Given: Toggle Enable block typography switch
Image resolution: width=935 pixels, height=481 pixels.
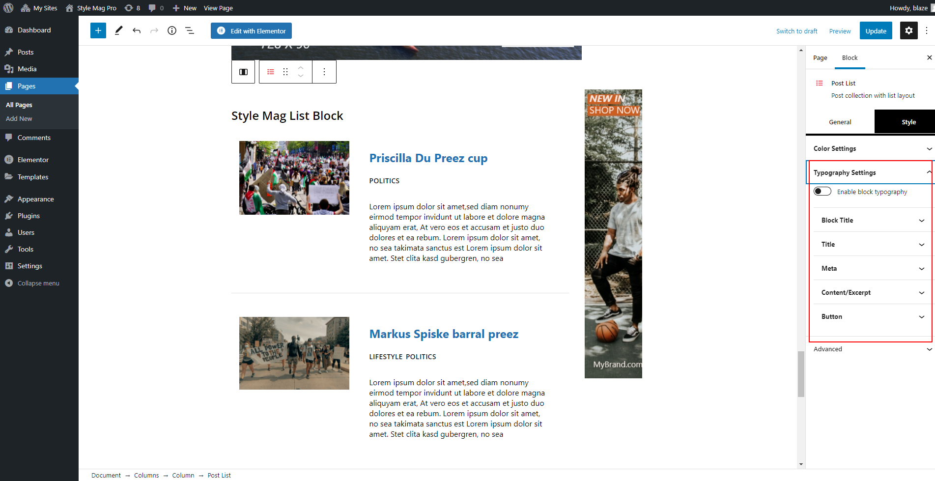Looking at the screenshot, I should (822, 191).
